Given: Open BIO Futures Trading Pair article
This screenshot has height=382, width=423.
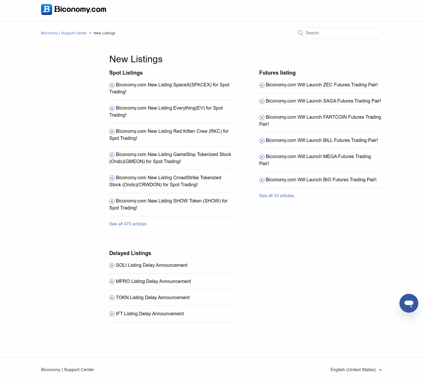Looking at the screenshot, I should pyautogui.click(x=321, y=180).
